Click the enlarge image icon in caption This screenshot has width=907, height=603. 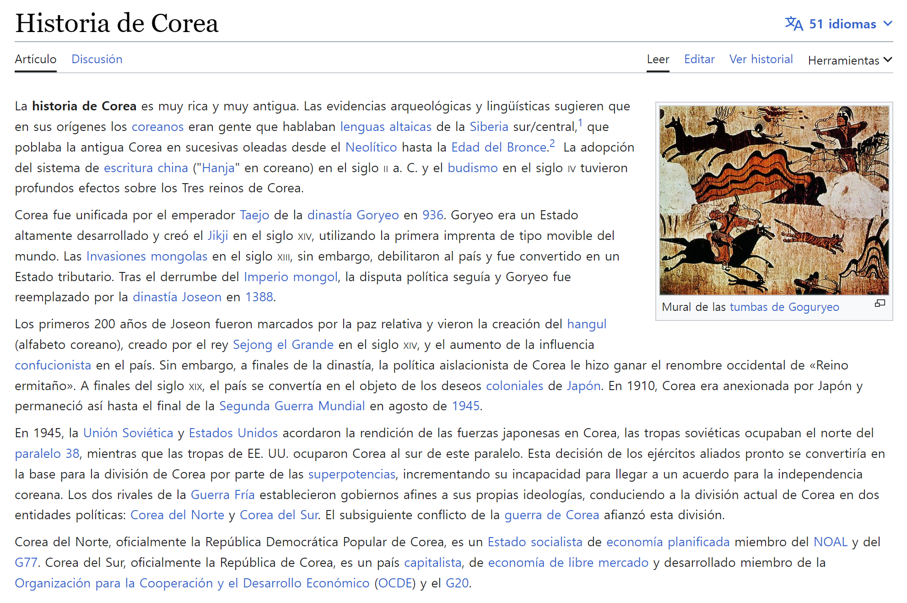pyautogui.click(x=880, y=303)
